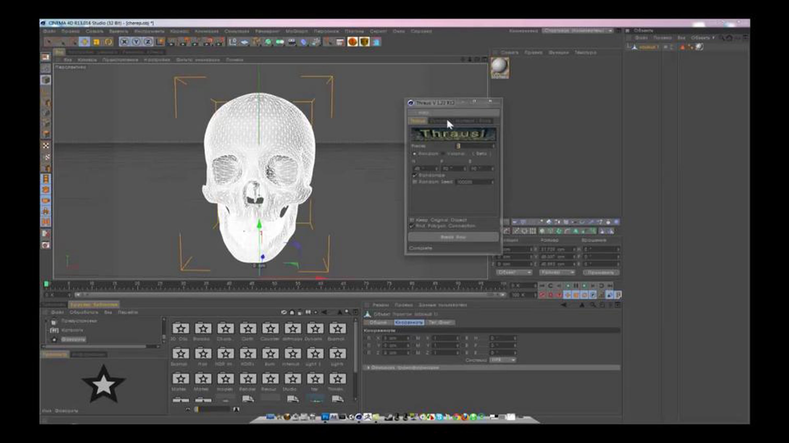Screen dimensions: 789x443
Task: Select the Rotate tool in the top toolbar
Action: (108, 42)
